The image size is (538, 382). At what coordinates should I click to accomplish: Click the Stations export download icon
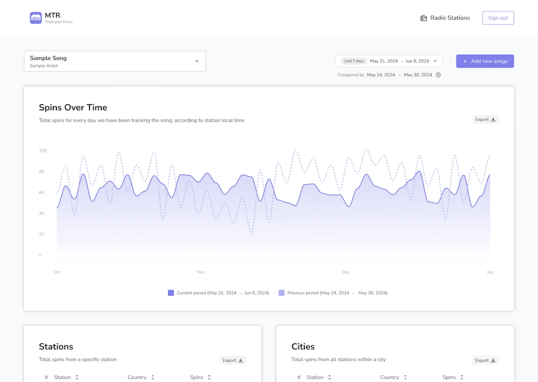[241, 360]
